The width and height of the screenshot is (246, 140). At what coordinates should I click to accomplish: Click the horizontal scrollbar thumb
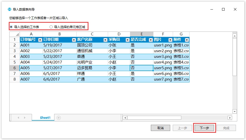[x=154, y=118]
